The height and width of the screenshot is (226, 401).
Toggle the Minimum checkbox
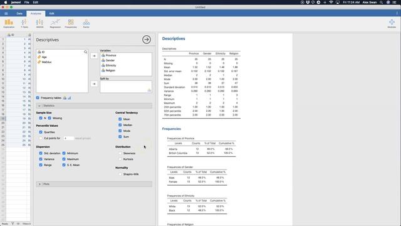[64, 153]
